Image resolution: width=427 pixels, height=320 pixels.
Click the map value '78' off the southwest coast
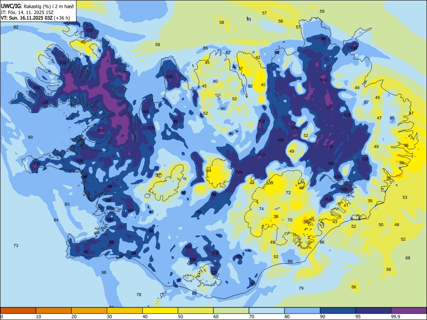[x=139, y=294]
